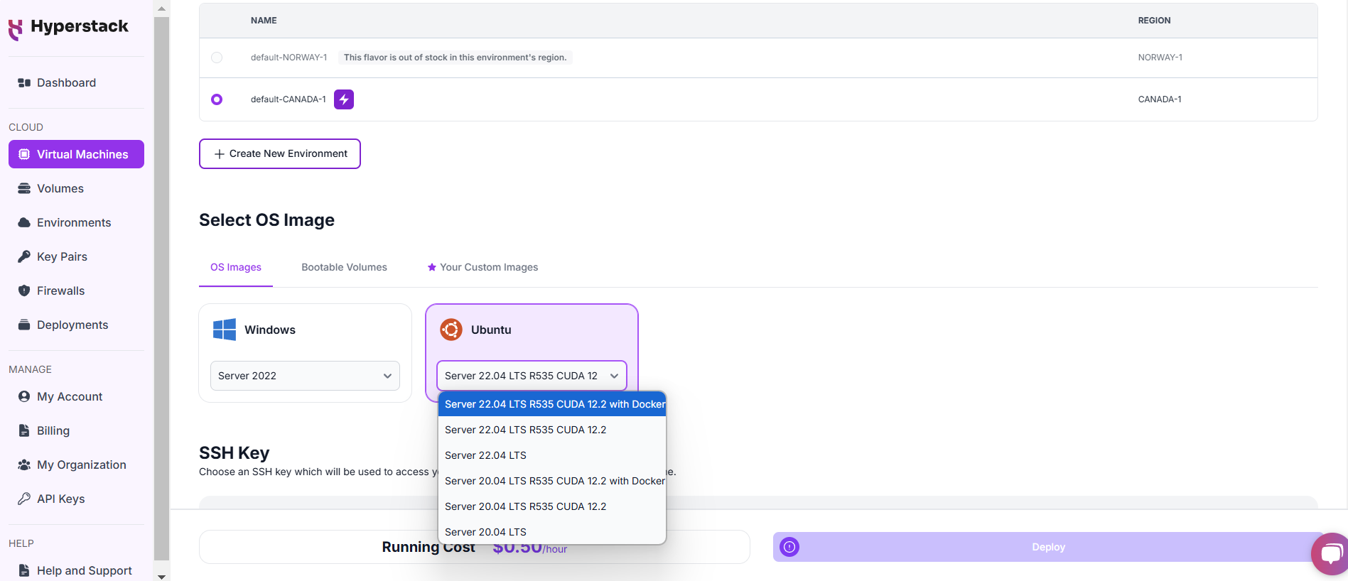1348x581 pixels.
Task: Switch to Your Custom Images tab
Action: [x=482, y=267]
